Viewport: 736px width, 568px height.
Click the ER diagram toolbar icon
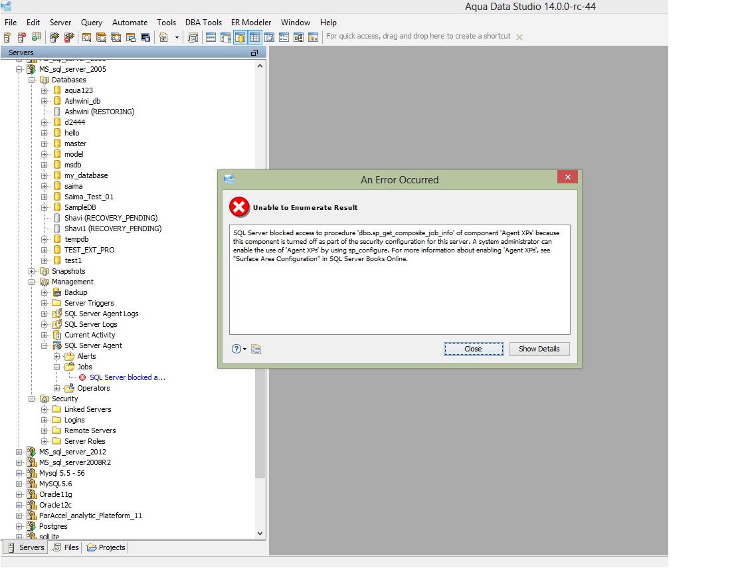[x=298, y=37]
